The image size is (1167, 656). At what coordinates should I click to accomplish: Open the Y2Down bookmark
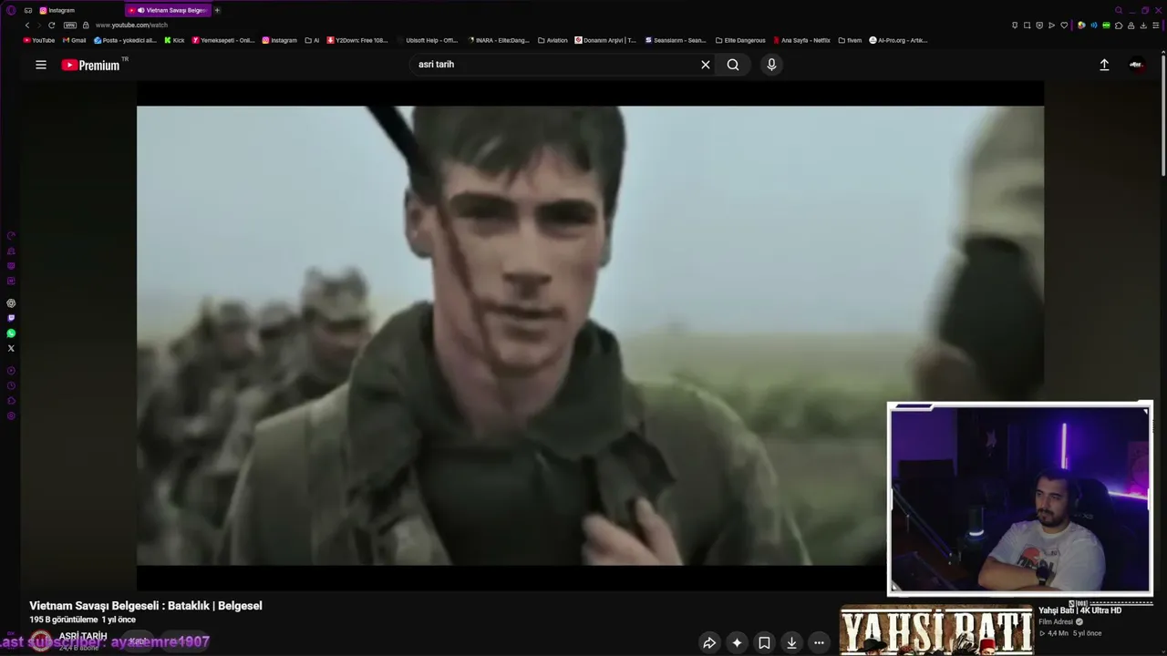357,40
